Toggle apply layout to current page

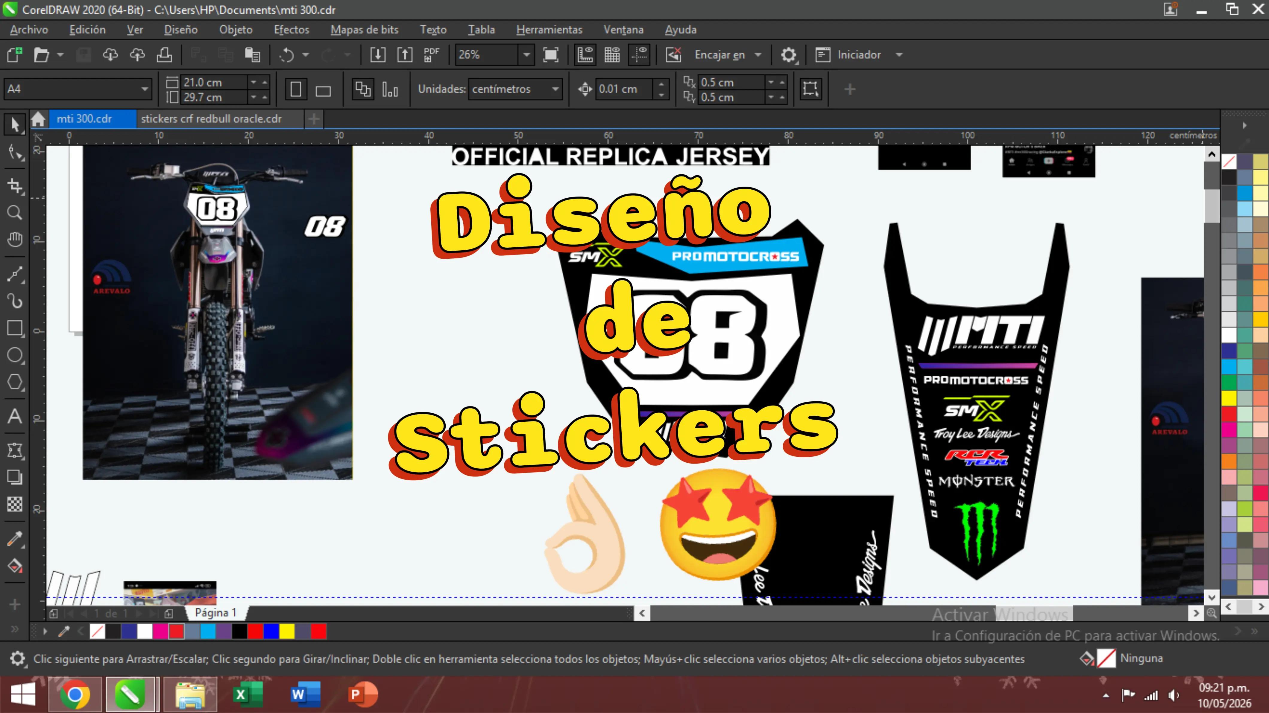390,89
